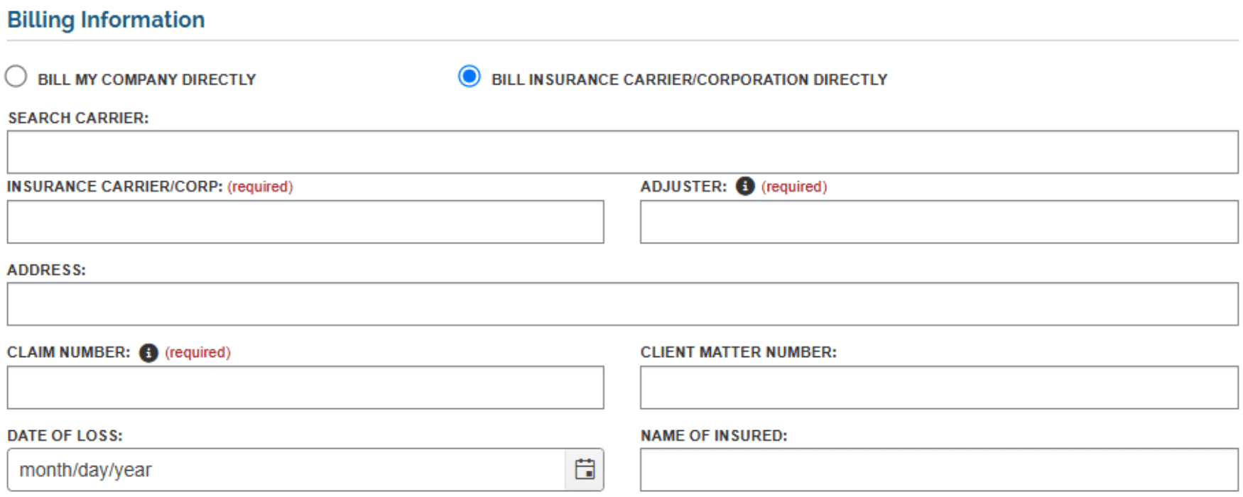Click the 'BILL INSURANCE CARRIER/CORPORATION DIRECTLY' label text
The image size is (1243, 497).
pyautogui.click(x=690, y=80)
